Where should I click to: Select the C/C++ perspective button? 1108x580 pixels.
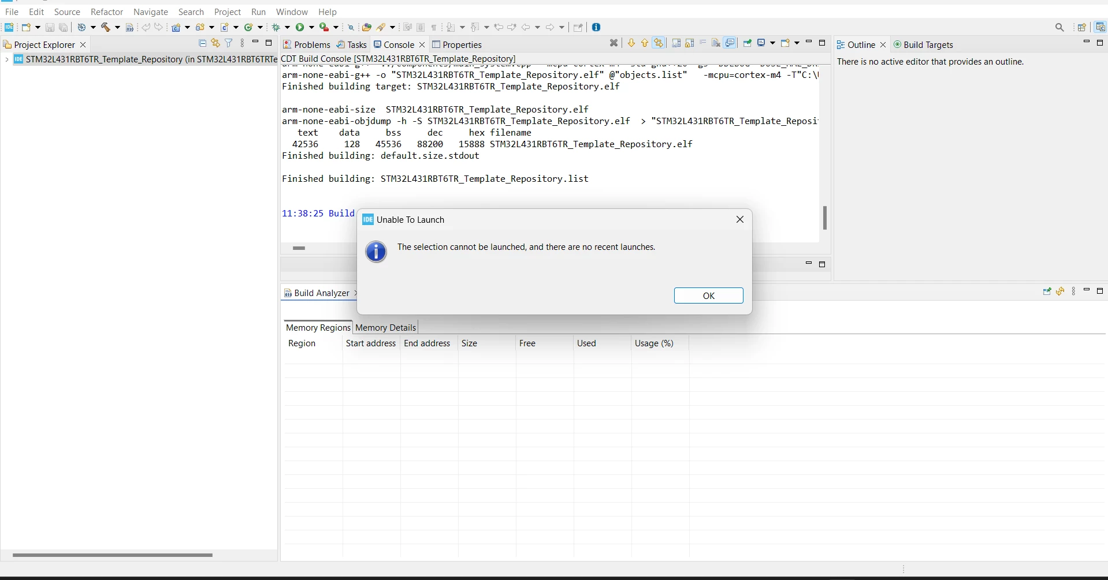(x=1100, y=27)
